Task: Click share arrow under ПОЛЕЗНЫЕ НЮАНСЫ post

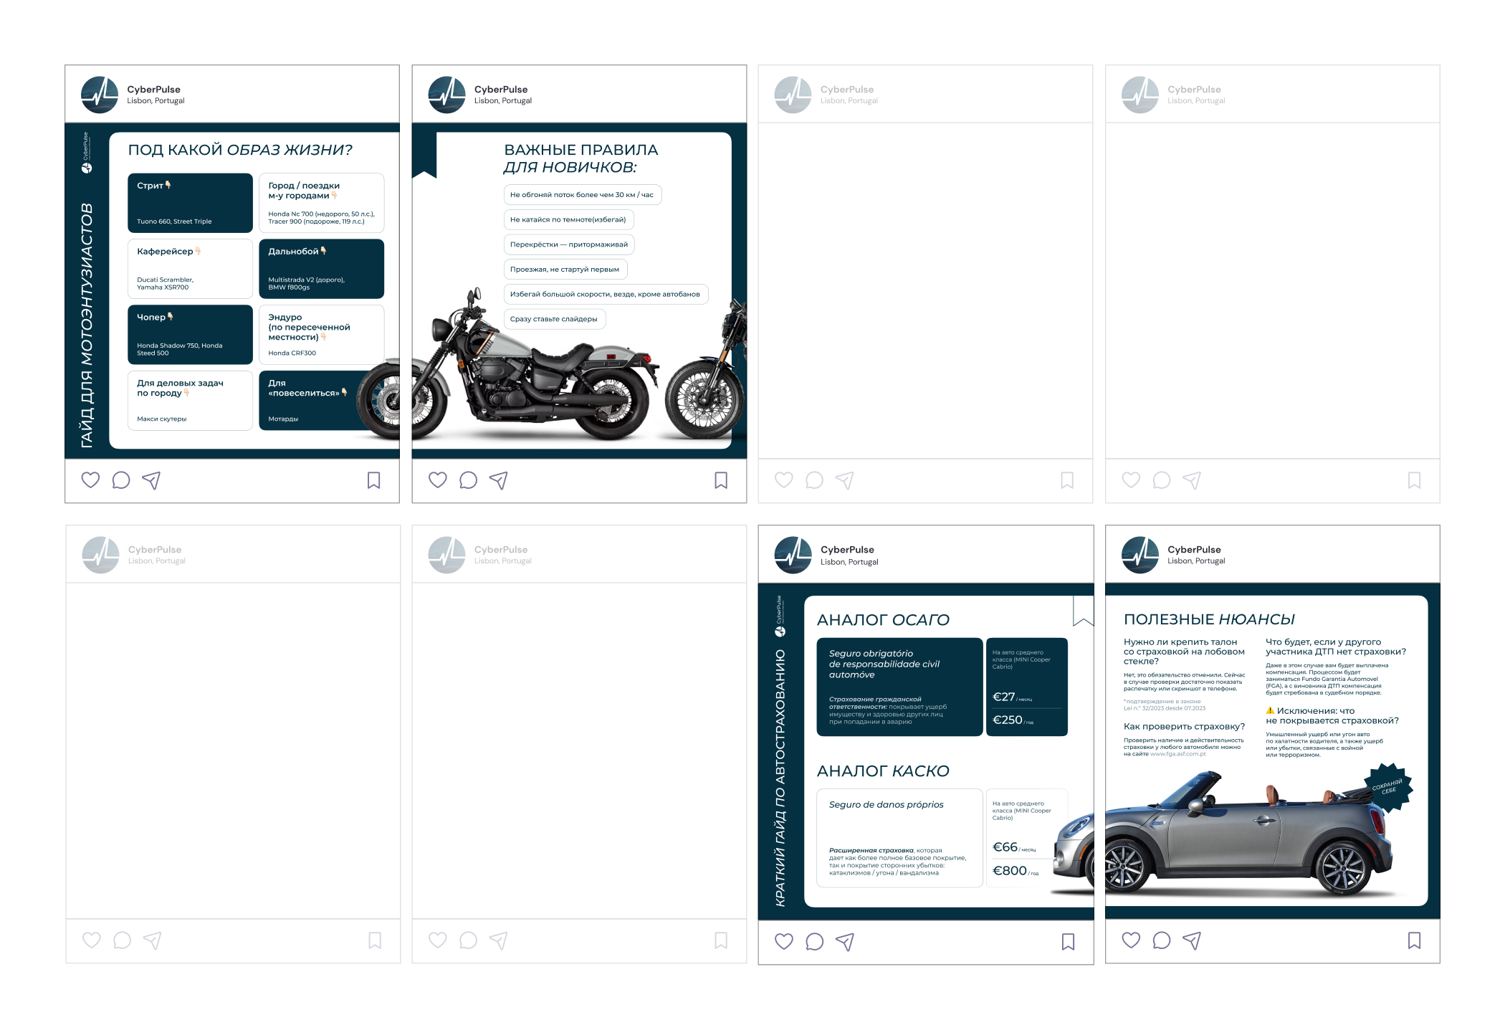Action: tap(1192, 940)
